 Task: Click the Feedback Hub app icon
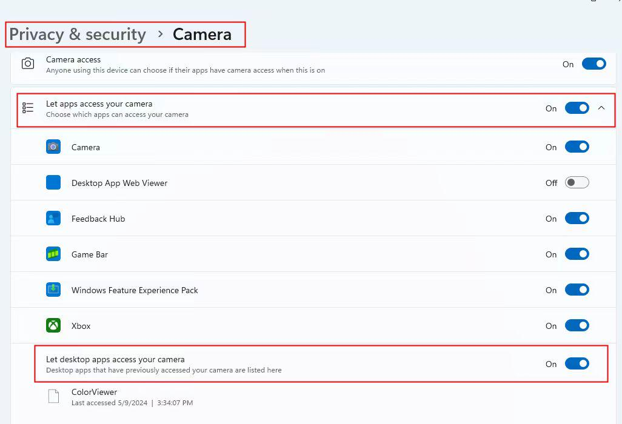click(x=53, y=218)
